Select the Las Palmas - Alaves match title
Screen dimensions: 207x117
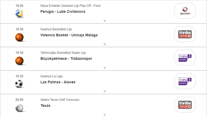(x=58, y=82)
